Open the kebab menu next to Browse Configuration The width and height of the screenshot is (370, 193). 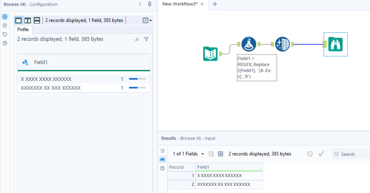[140, 4]
